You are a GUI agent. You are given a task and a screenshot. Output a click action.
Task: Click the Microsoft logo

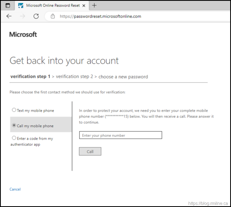[x=23, y=34]
